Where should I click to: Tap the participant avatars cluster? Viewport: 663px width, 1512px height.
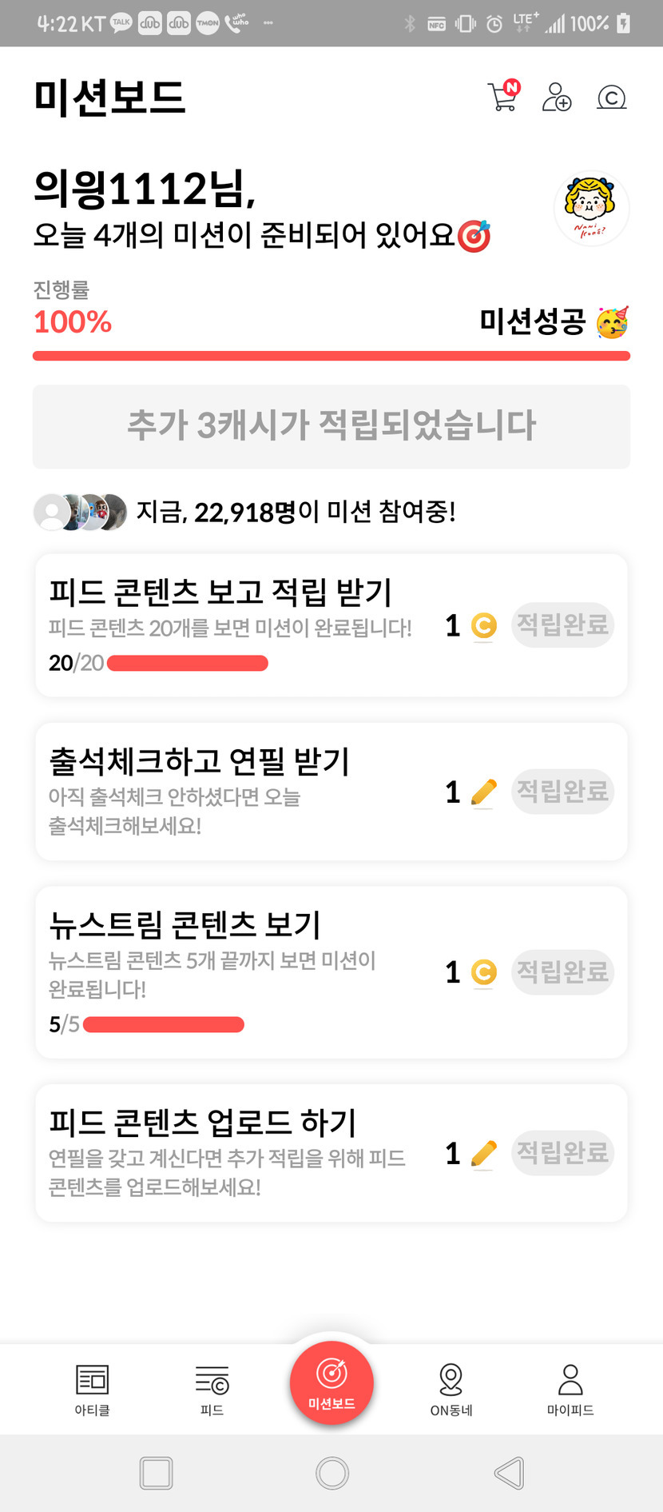coord(80,512)
